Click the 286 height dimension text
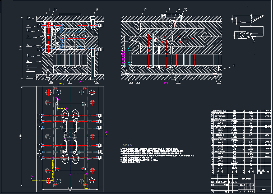The image size is (273, 194). (21, 48)
